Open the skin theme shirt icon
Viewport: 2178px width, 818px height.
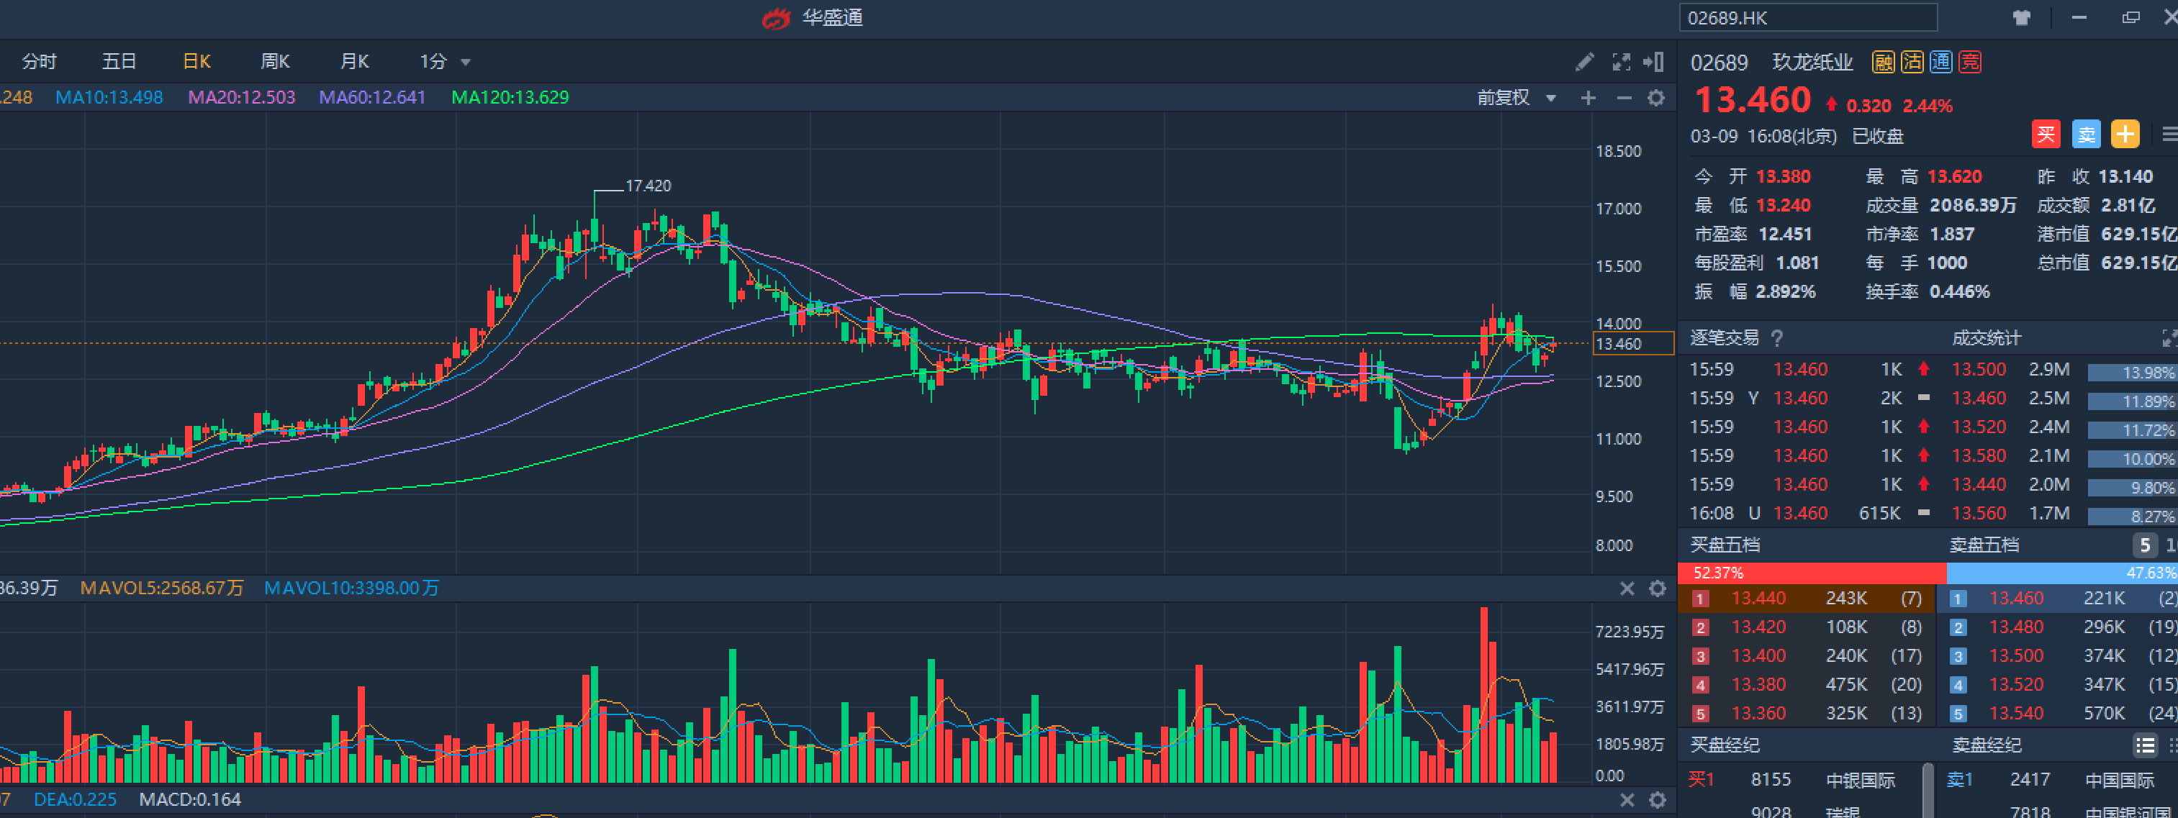point(2022,18)
